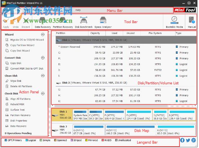Screen dimensions: 199x148
Task: Collapse the Wizard section
Action: (43, 34)
